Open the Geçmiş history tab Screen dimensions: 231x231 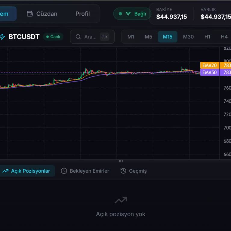(x=134, y=171)
